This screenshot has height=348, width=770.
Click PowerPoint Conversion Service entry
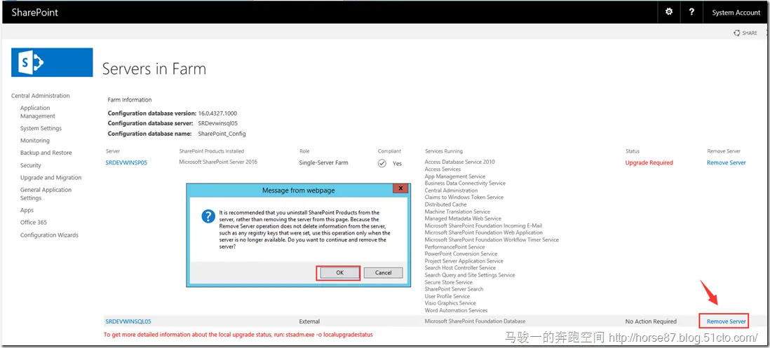click(x=461, y=254)
